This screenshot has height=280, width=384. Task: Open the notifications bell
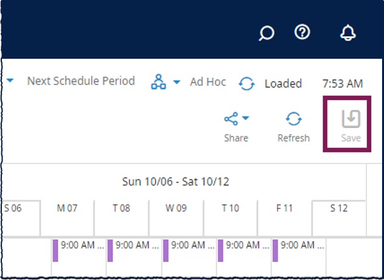click(x=348, y=33)
